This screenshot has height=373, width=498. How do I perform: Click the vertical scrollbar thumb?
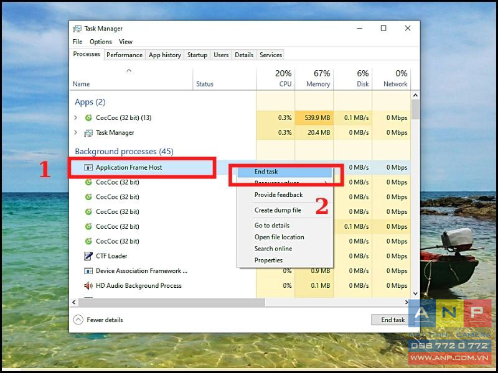pyautogui.click(x=415, y=109)
